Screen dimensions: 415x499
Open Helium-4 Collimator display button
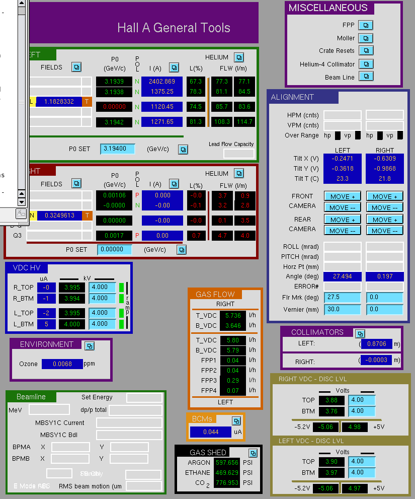click(366, 64)
